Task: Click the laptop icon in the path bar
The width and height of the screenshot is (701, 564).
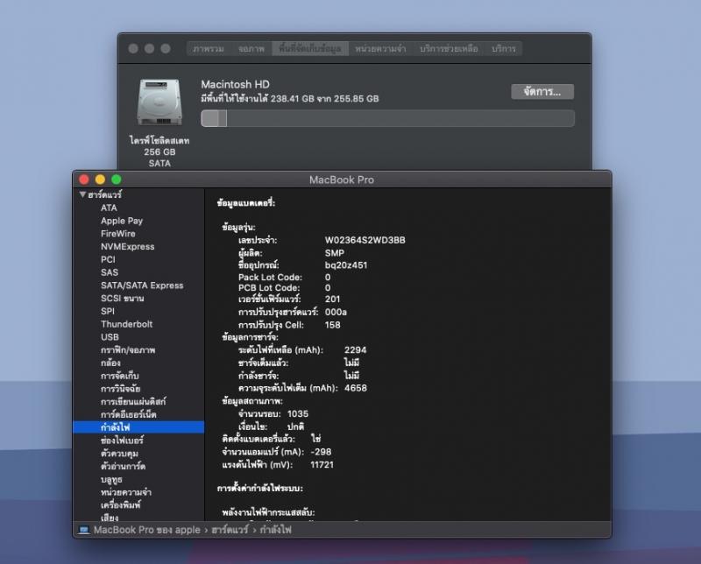Action: [83, 530]
